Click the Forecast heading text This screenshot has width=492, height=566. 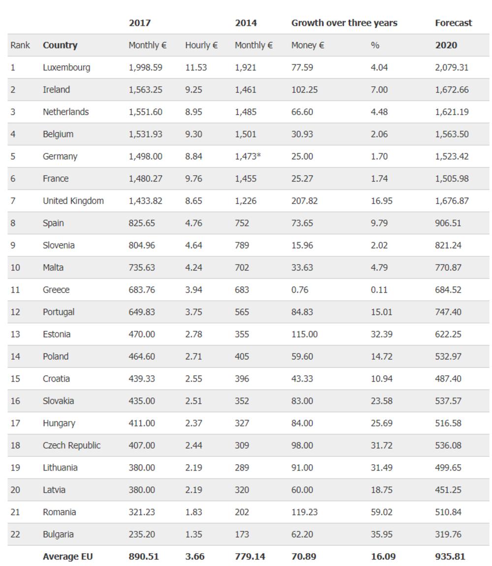tap(453, 23)
